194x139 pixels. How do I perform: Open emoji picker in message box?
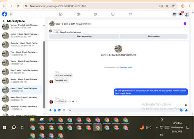click(x=181, y=110)
